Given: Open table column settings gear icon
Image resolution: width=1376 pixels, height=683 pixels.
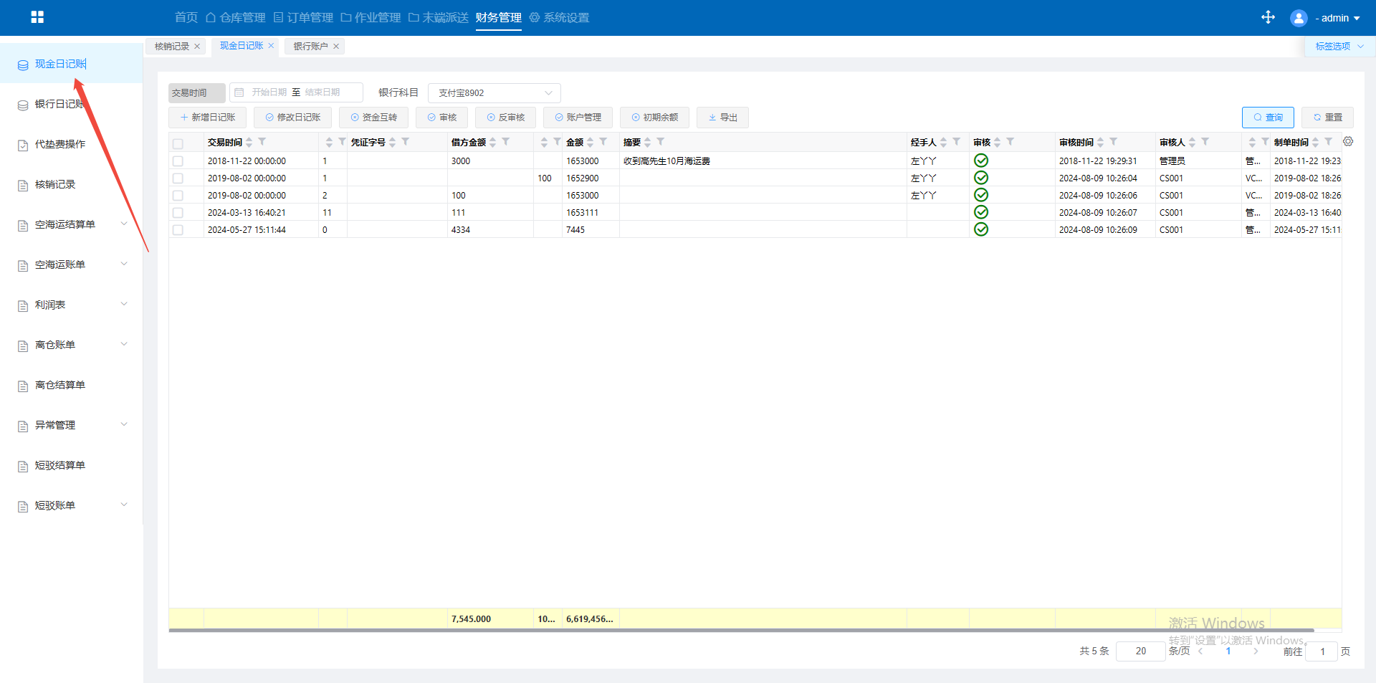Looking at the screenshot, I should pos(1348,142).
